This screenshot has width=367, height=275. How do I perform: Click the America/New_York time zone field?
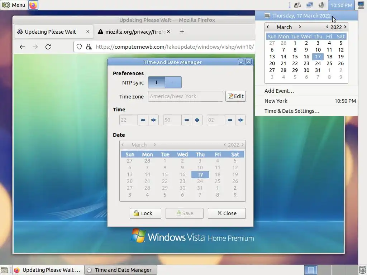pos(185,96)
